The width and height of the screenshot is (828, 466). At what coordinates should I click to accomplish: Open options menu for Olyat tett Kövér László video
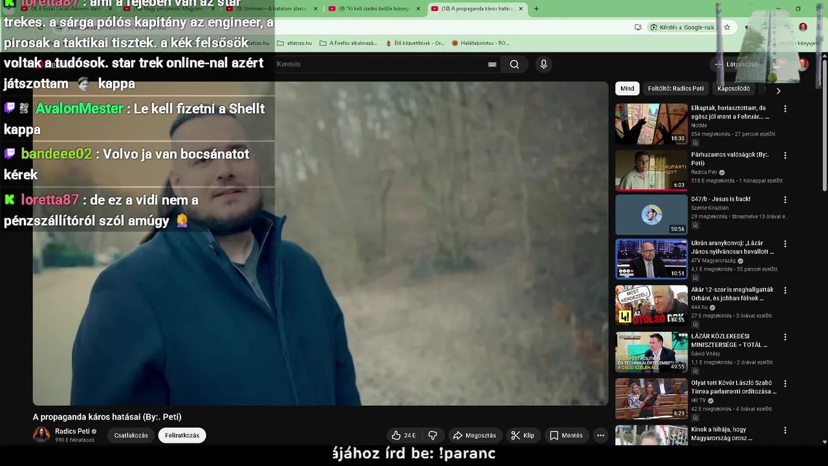(x=785, y=384)
